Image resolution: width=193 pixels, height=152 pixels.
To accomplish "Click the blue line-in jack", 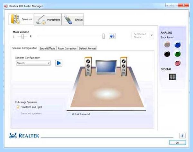I will 178,45.
